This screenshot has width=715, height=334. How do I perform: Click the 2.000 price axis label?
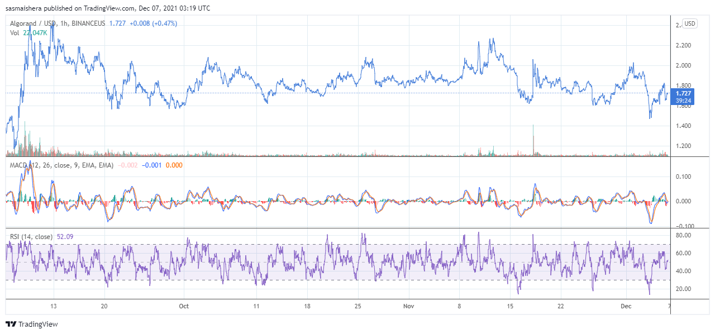tap(683, 65)
